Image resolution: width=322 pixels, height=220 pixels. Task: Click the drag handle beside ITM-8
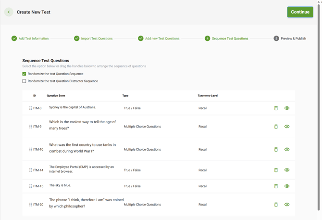[x=30, y=108]
